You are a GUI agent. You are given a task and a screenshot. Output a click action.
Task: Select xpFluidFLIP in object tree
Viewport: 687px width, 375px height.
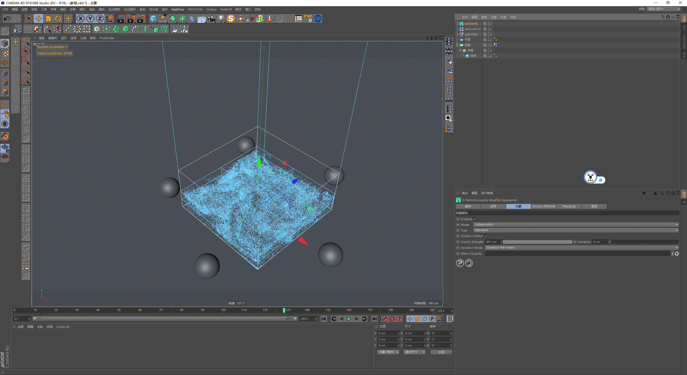coord(472,29)
